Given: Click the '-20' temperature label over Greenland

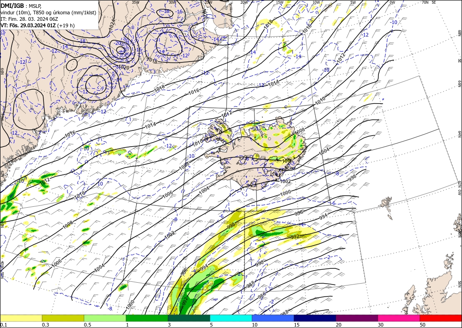Looking at the screenshot, I should [118, 43].
